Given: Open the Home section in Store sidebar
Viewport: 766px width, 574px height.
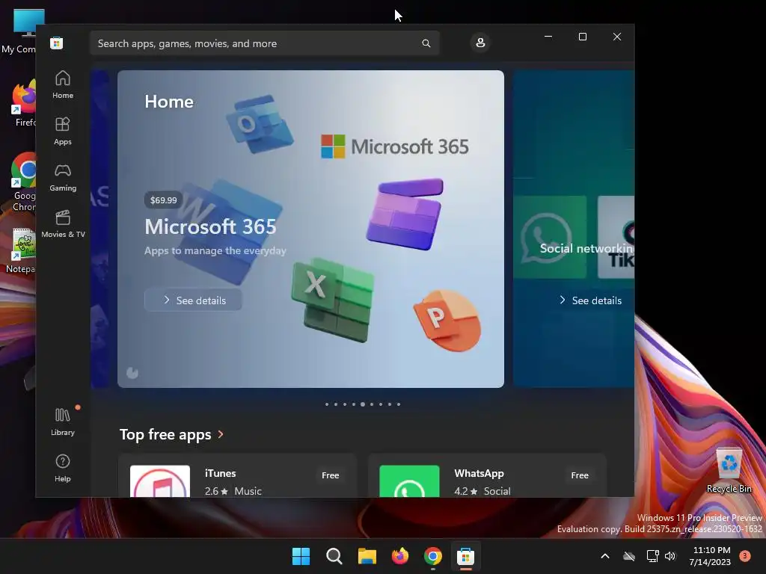Looking at the screenshot, I should pyautogui.click(x=63, y=84).
